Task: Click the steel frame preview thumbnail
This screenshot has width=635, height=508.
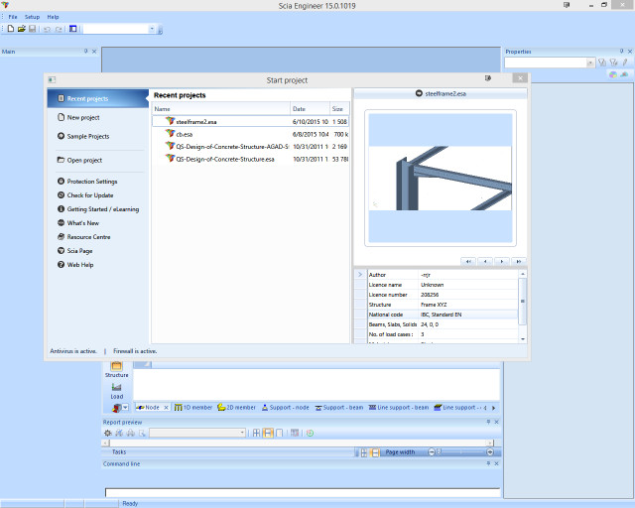Action: [x=441, y=178]
